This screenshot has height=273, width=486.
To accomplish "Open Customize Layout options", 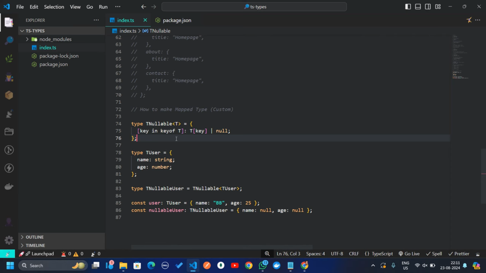I will click(438, 7).
